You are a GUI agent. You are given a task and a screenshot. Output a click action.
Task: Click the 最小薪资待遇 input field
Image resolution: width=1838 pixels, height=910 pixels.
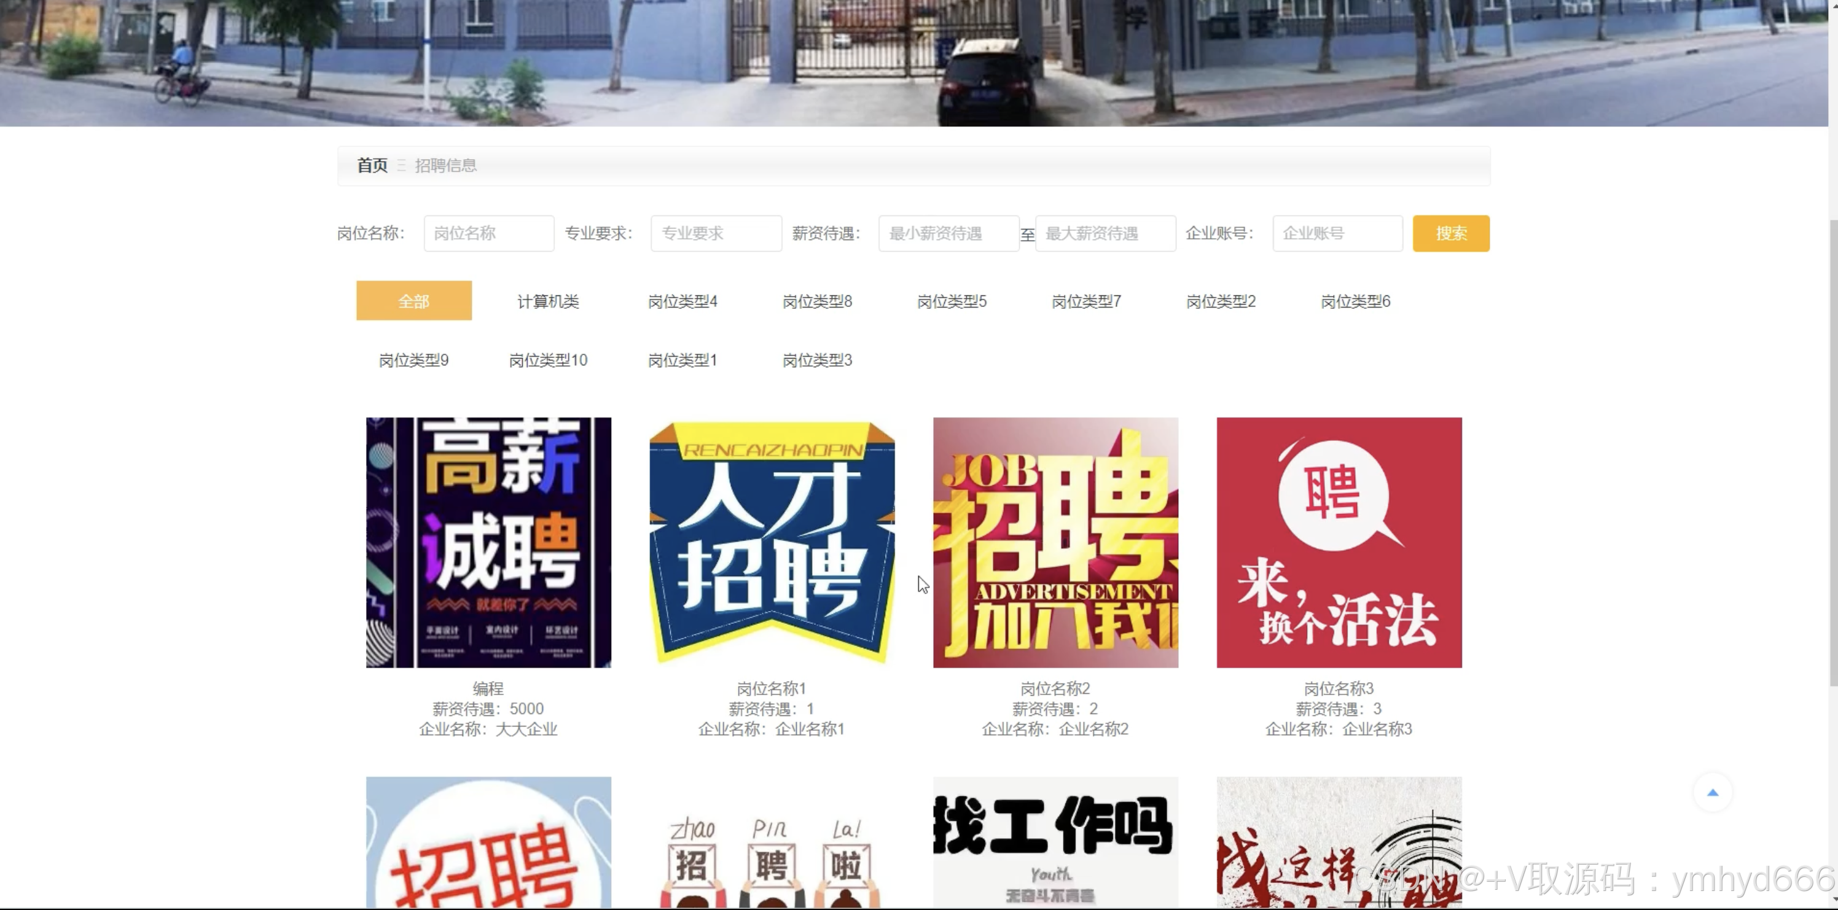coord(948,233)
